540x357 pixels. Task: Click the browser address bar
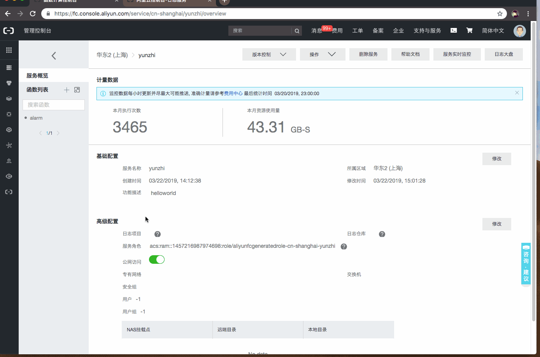[x=274, y=14]
